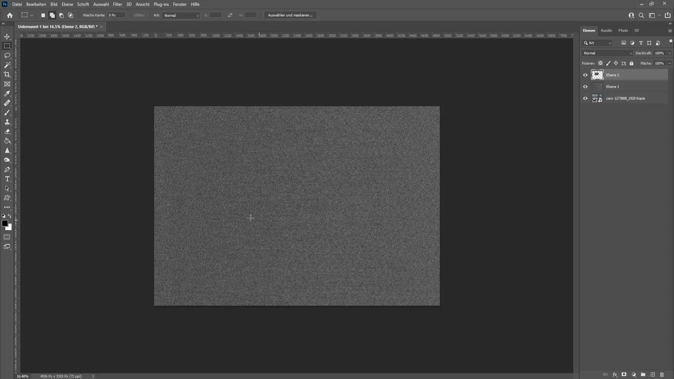This screenshot has height=379, width=674.
Task: Open the Filter menu
Action: pos(117,4)
